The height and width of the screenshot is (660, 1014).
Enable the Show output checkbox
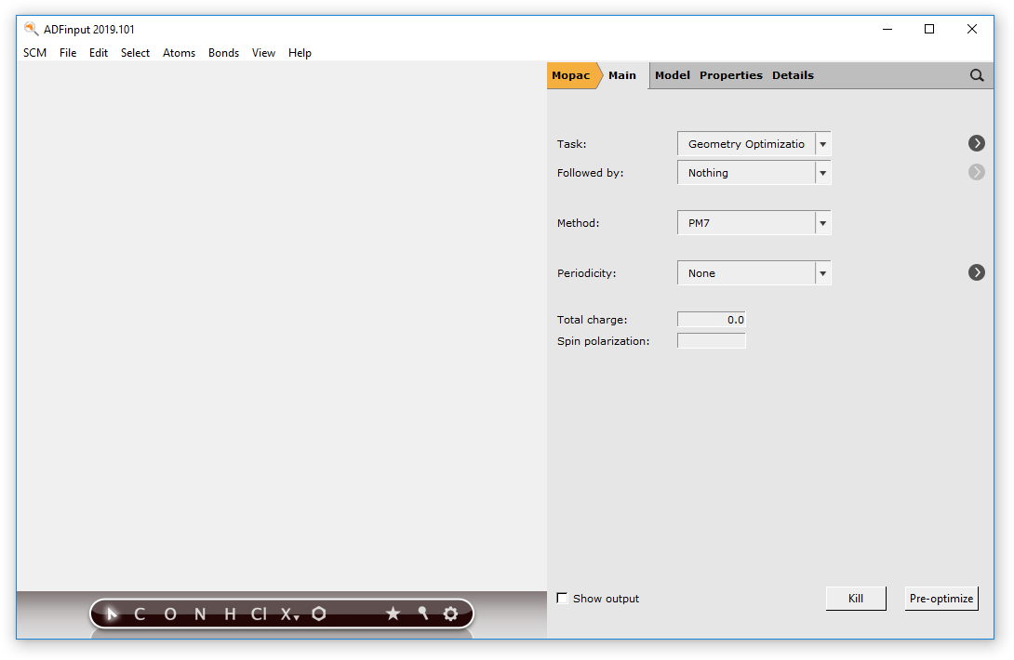click(x=563, y=598)
